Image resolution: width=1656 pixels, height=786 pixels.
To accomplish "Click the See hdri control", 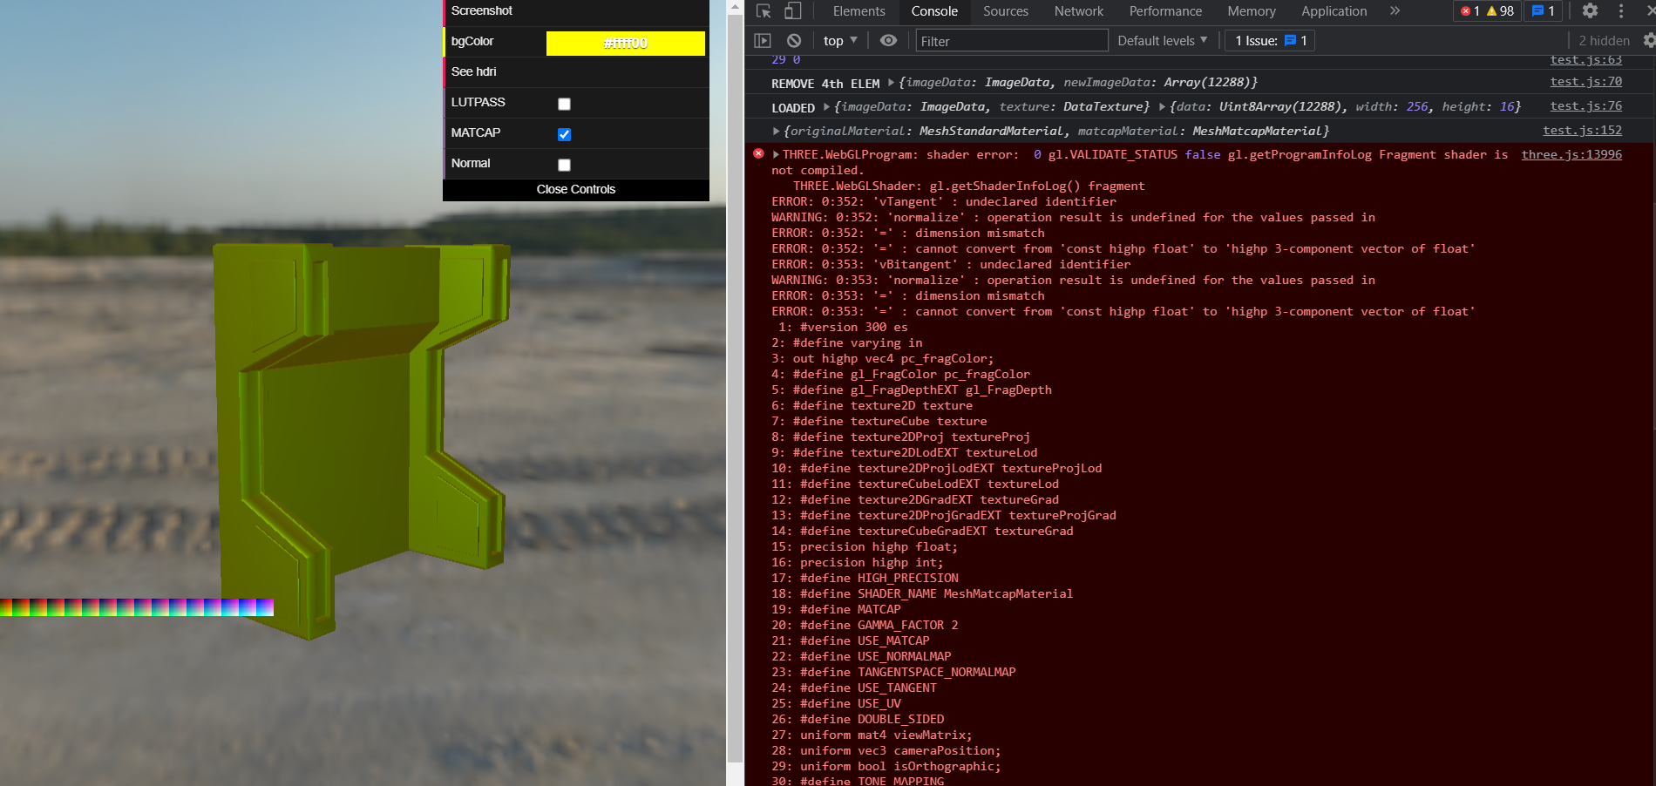I will click(576, 72).
